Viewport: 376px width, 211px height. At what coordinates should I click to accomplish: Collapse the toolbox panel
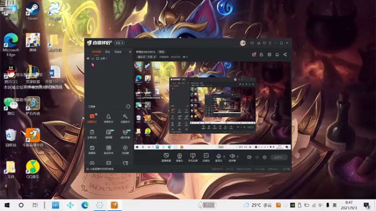tap(128, 106)
